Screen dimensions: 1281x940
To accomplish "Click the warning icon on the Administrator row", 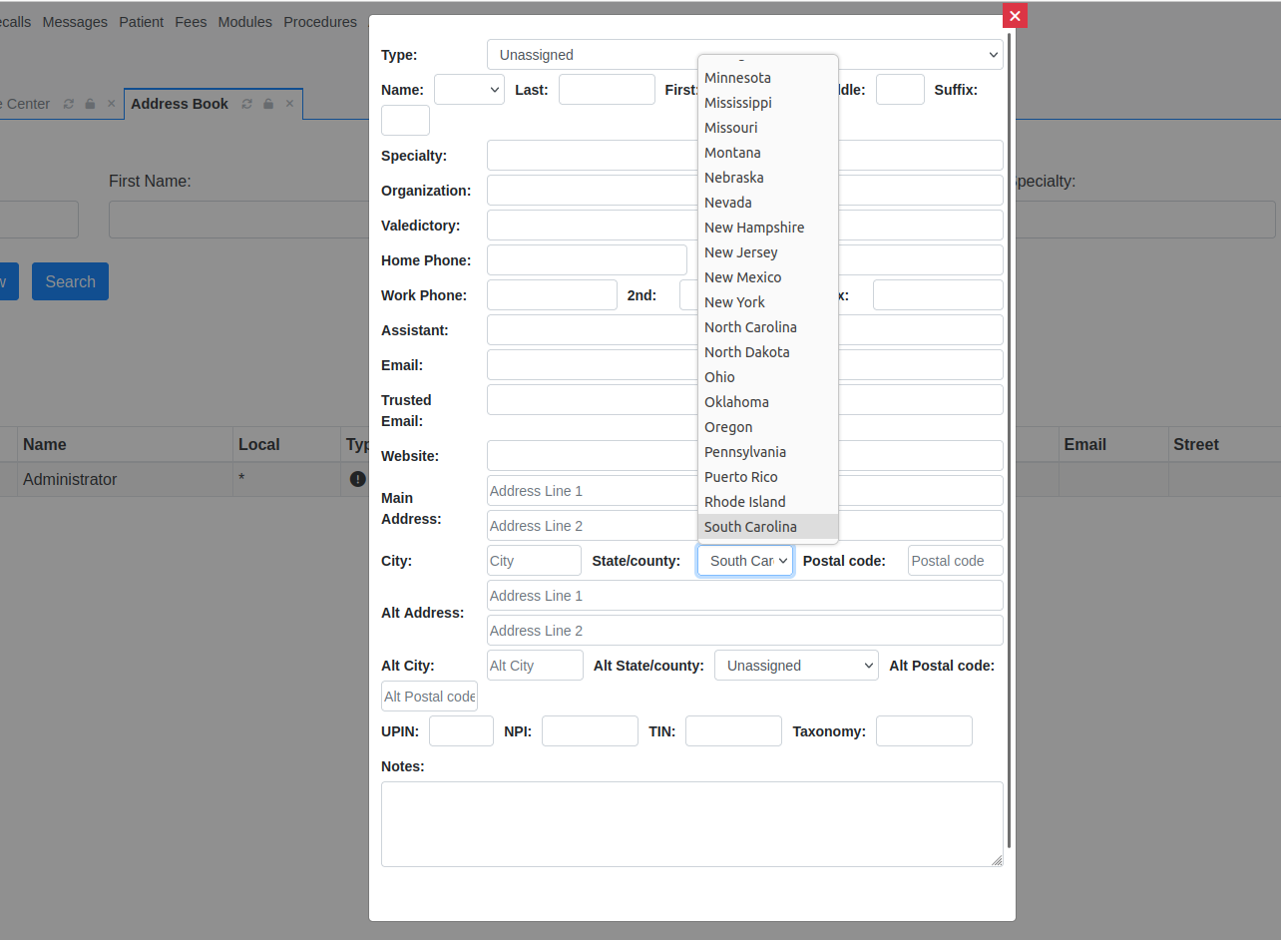I will pyautogui.click(x=356, y=479).
